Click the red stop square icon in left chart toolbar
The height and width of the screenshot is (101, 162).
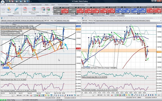39,95
